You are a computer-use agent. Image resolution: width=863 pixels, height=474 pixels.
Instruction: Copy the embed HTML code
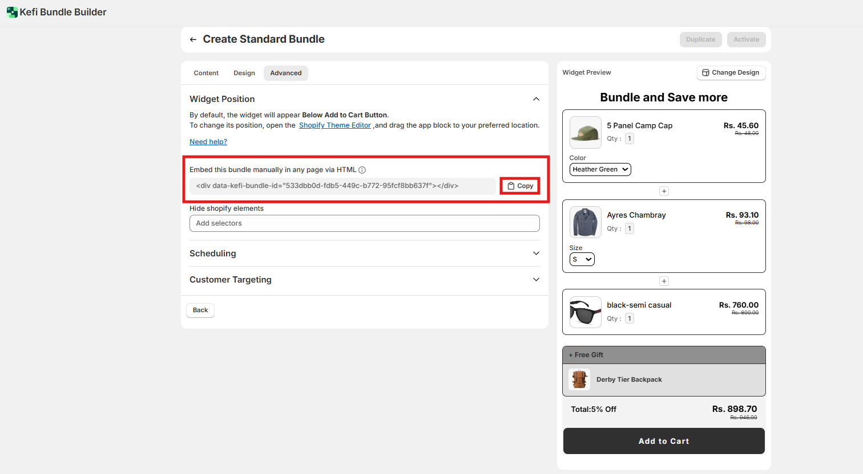(520, 186)
